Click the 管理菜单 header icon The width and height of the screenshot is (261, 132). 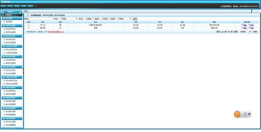tap(3, 15)
